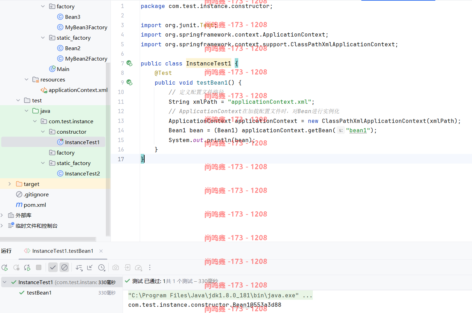Click the Maven icon beside pom.xml

click(19, 205)
